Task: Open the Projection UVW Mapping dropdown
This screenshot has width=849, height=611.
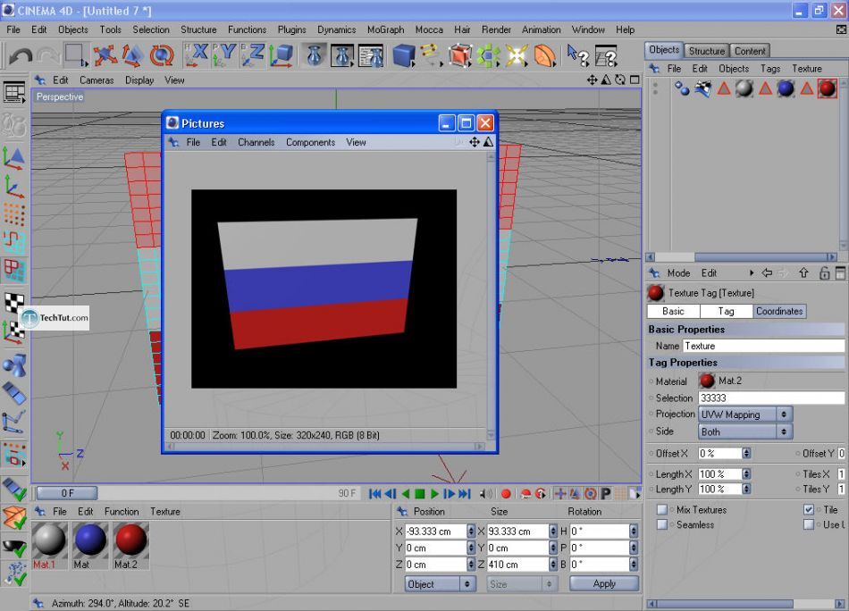Action: pyautogui.click(x=745, y=414)
